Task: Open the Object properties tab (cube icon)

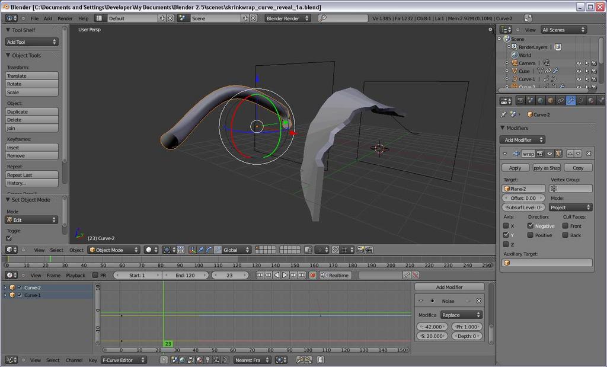Action: [x=551, y=101]
